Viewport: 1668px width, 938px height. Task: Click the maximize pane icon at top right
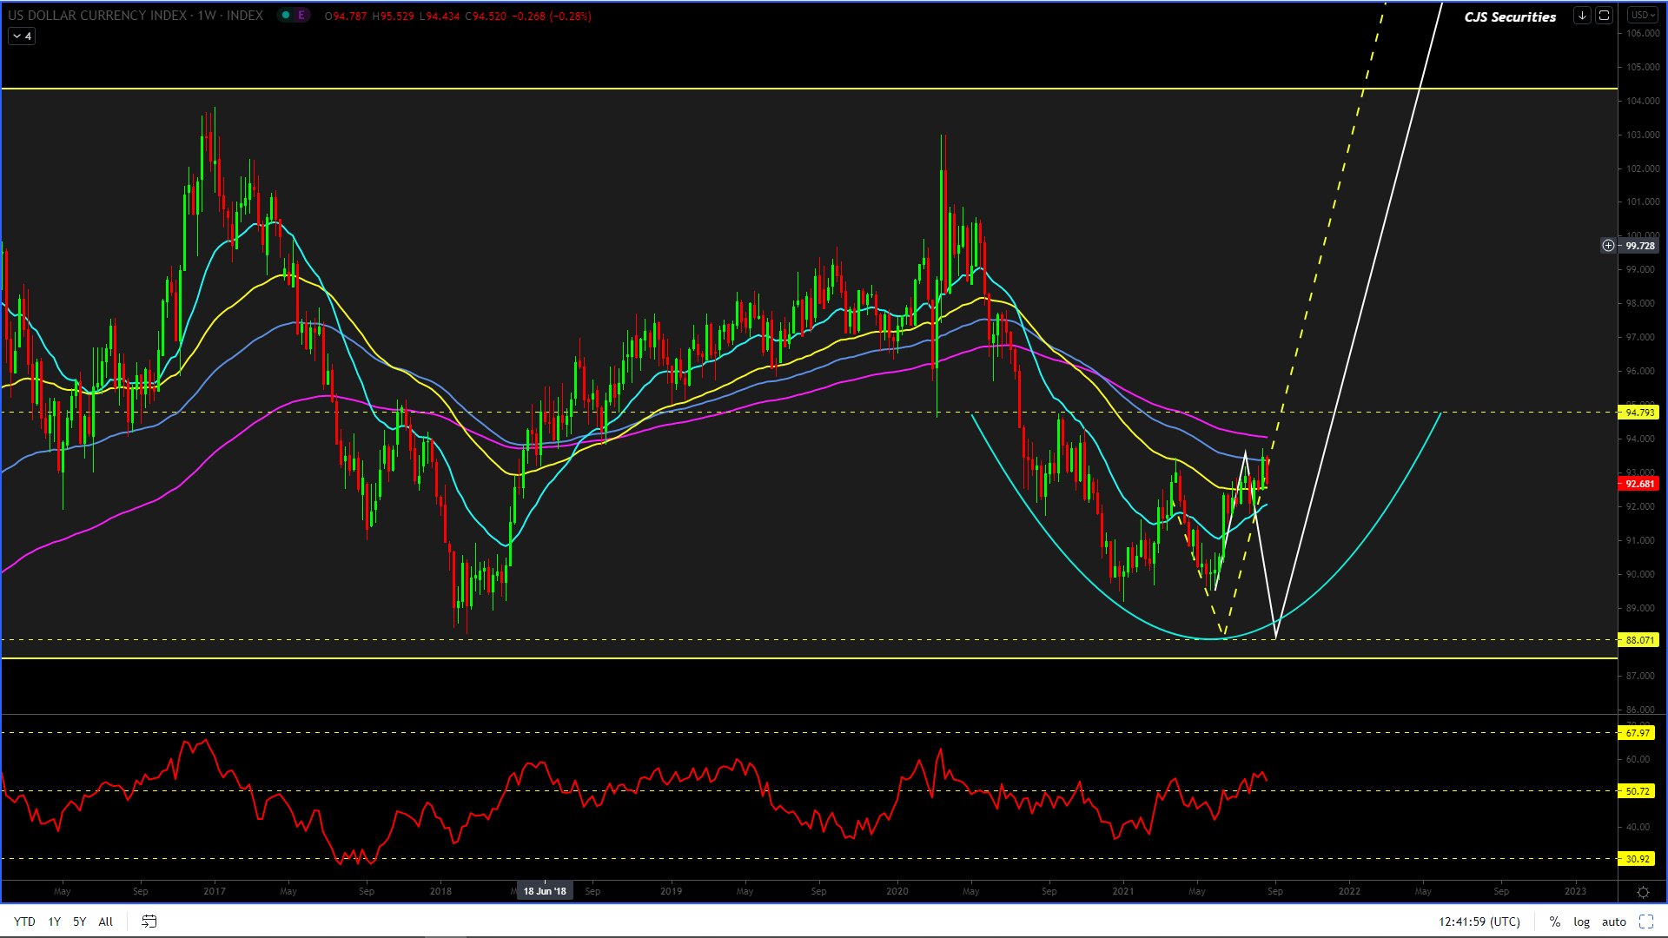[x=1604, y=16]
